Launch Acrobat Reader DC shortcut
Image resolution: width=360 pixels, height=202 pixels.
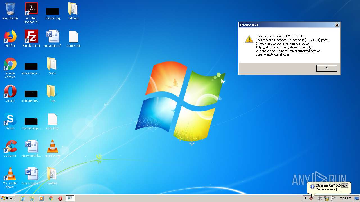31,13
